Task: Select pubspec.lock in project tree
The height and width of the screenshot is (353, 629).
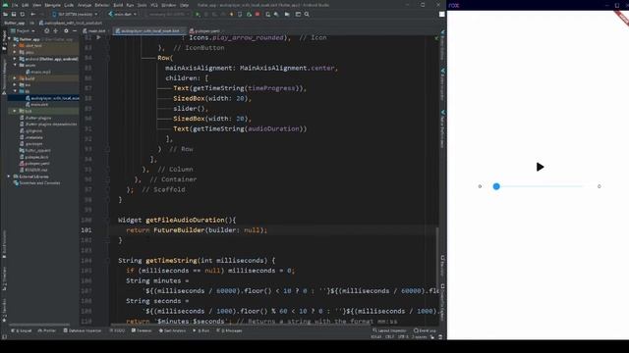Action: 33,157
